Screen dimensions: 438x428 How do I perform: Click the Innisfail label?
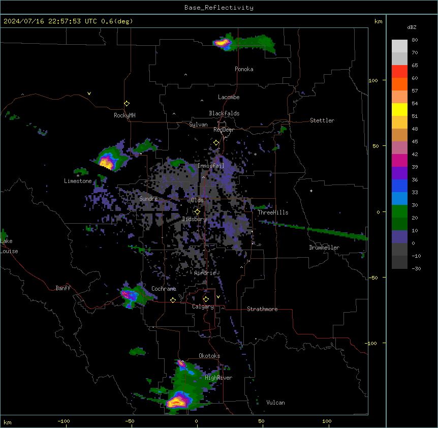[211, 166]
